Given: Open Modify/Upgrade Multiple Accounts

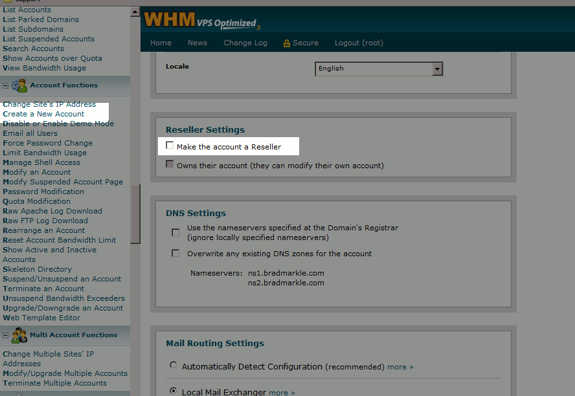Looking at the screenshot, I should [65, 373].
